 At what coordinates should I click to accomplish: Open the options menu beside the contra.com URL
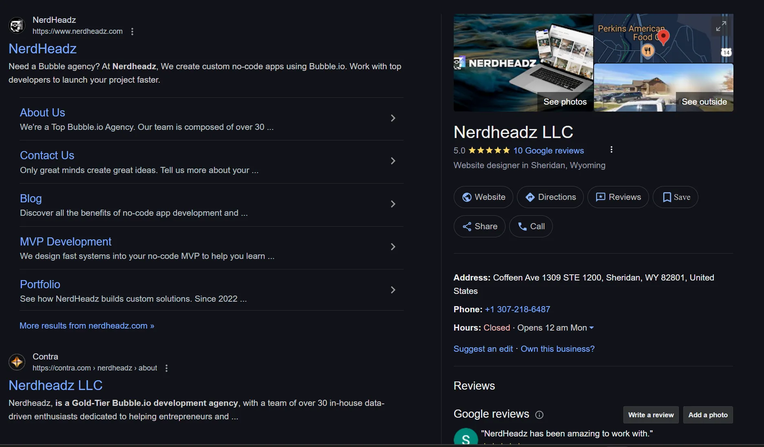coord(166,368)
